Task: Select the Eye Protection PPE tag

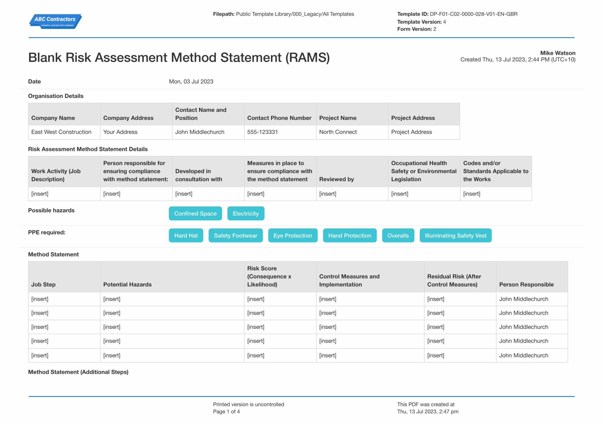Action: point(292,235)
